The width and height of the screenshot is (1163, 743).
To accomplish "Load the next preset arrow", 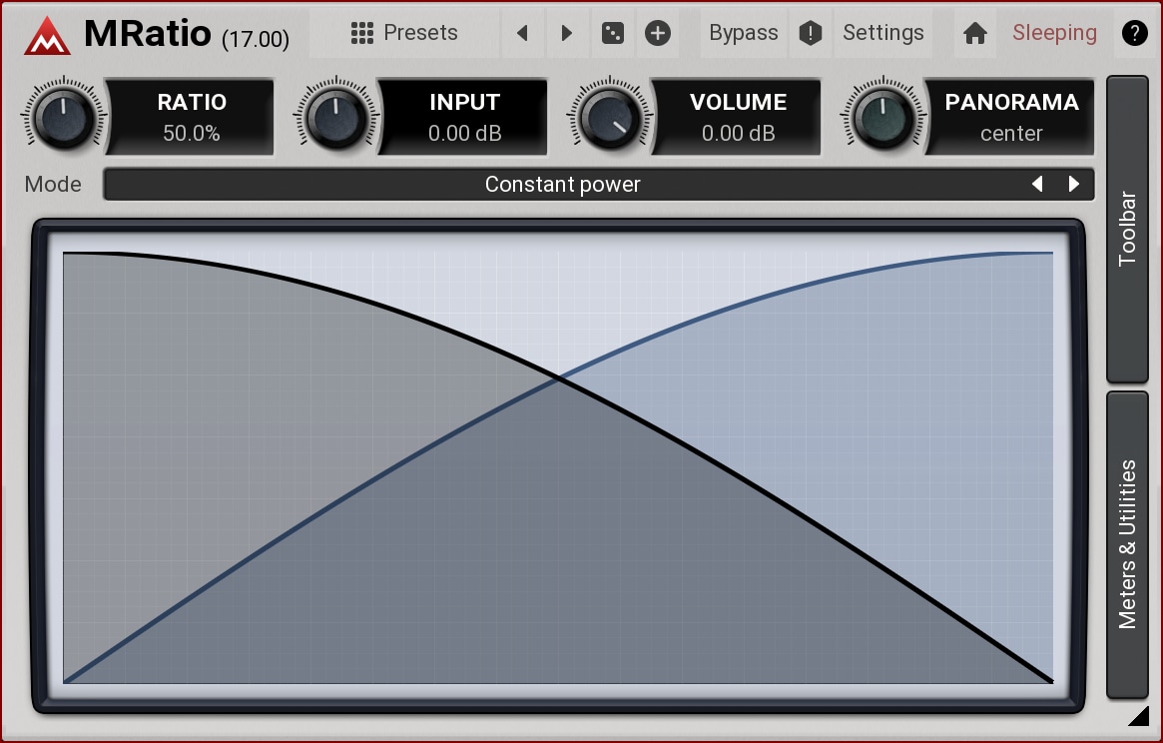I will click(x=566, y=33).
